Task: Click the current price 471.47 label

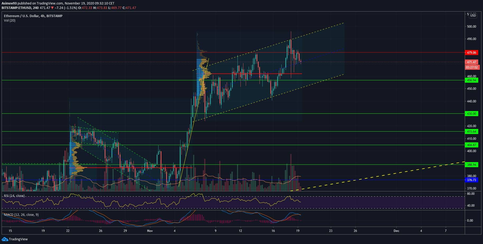Action: point(471,62)
